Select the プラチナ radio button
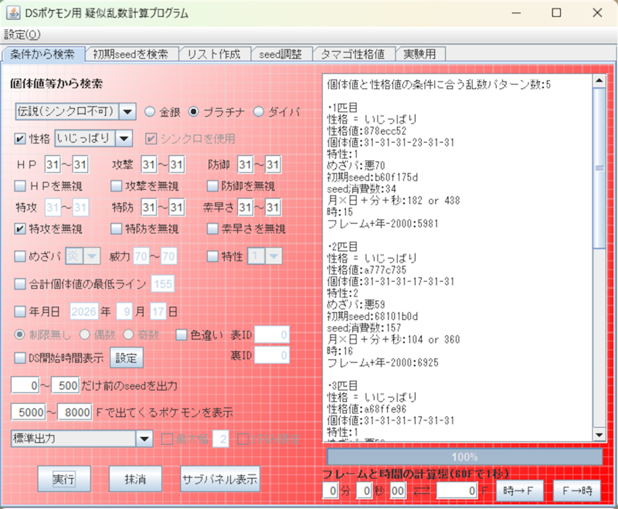 194,112
